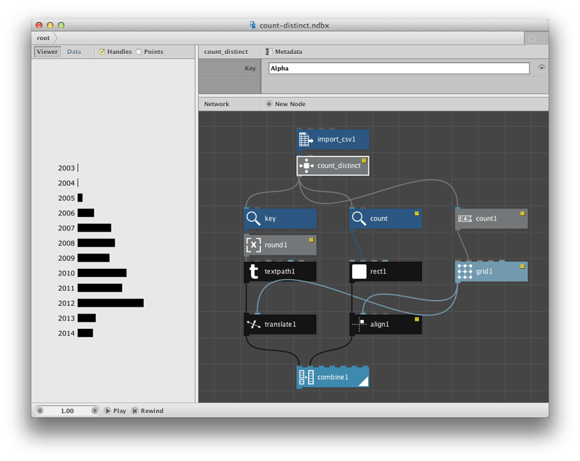The width and height of the screenshot is (580, 461).
Task: Click the yellow note badge on count node
Action: click(x=417, y=214)
